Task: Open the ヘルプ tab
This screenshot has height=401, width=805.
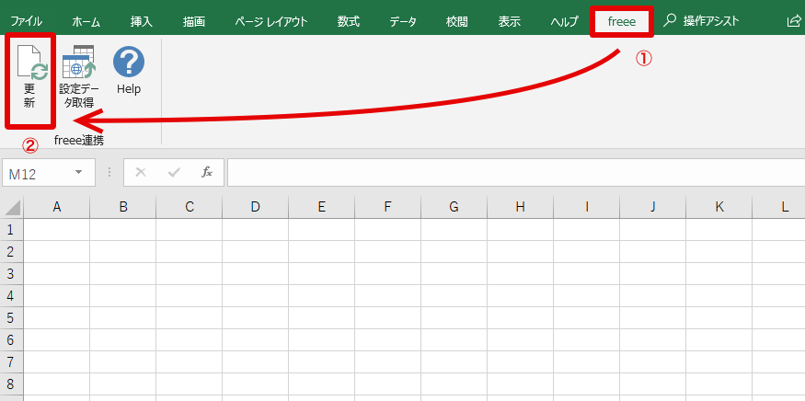Action: (x=564, y=21)
